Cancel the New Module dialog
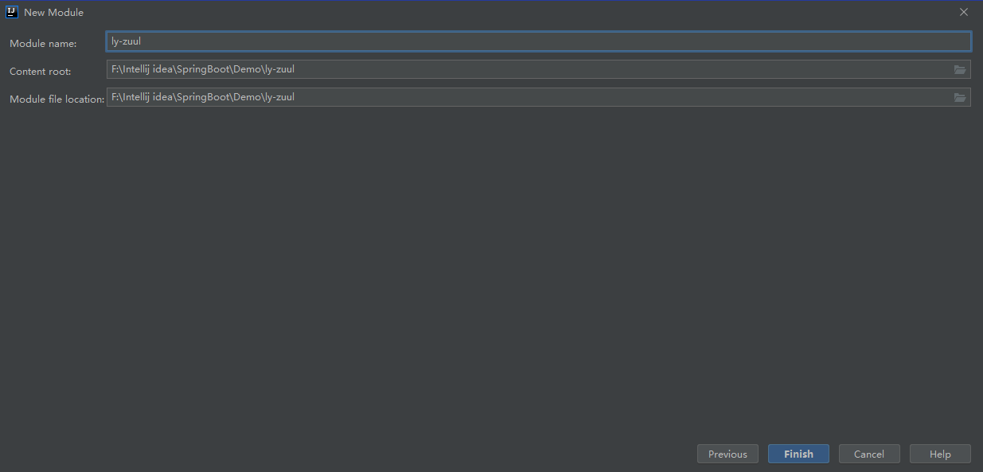This screenshot has height=472, width=983. [869, 454]
